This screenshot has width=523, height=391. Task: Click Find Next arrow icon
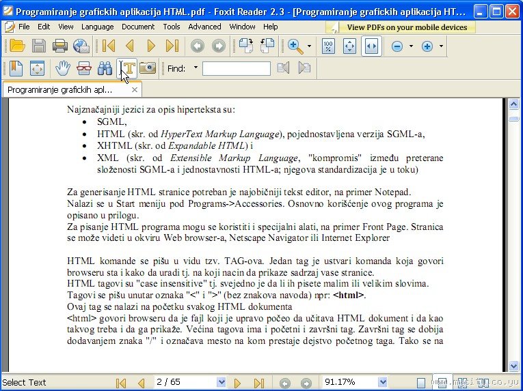coord(304,68)
